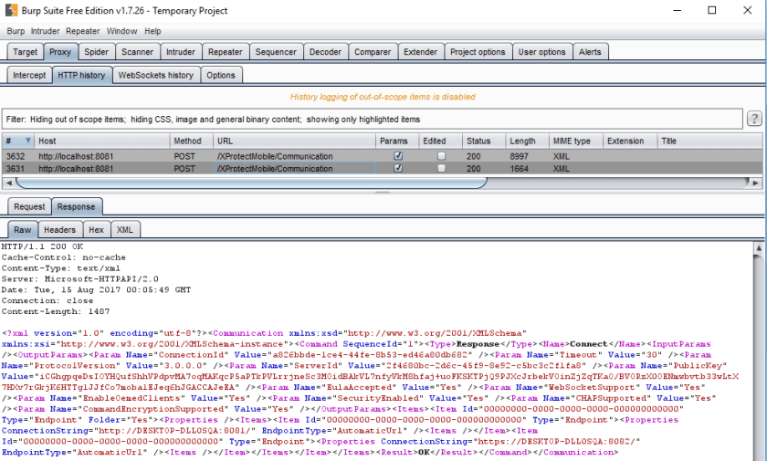
Task: Click the sort arrow in # column
Action: click(x=28, y=141)
